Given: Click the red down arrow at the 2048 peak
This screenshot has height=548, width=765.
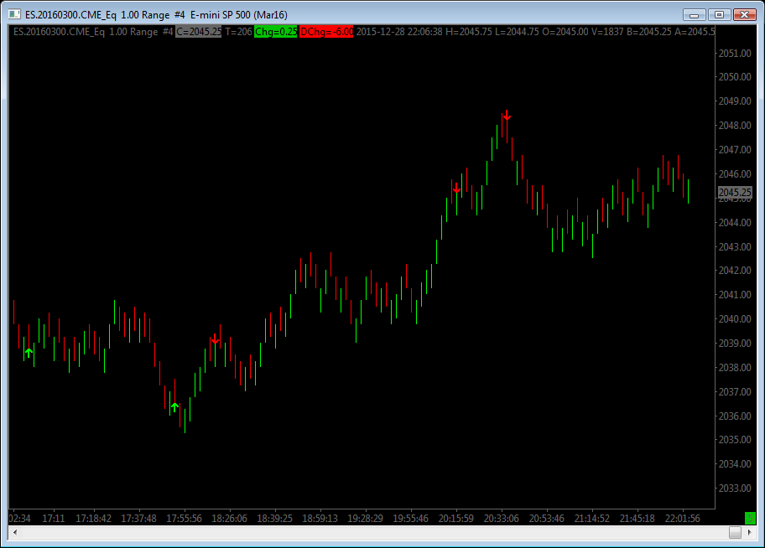Looking at the screenshot, I should (507, 116).
